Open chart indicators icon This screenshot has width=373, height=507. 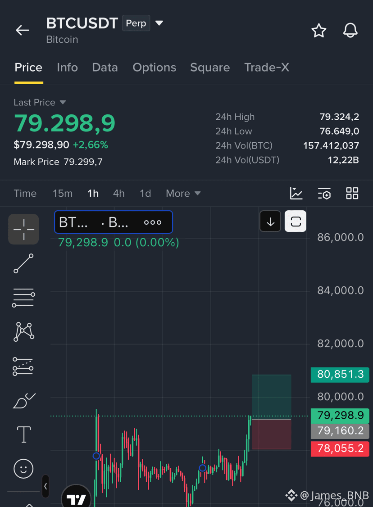tap(296, 193)
